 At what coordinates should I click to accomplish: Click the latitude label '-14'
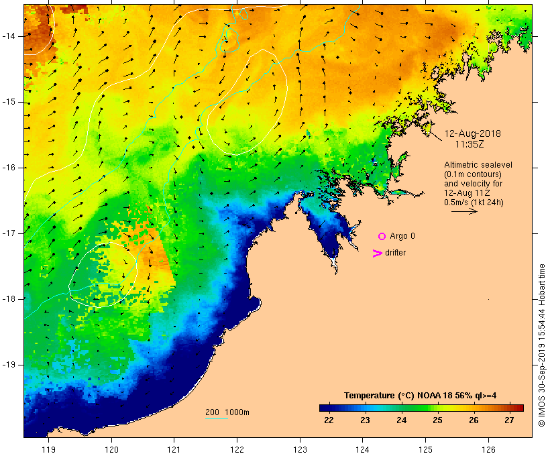click(x=9, y=36)
